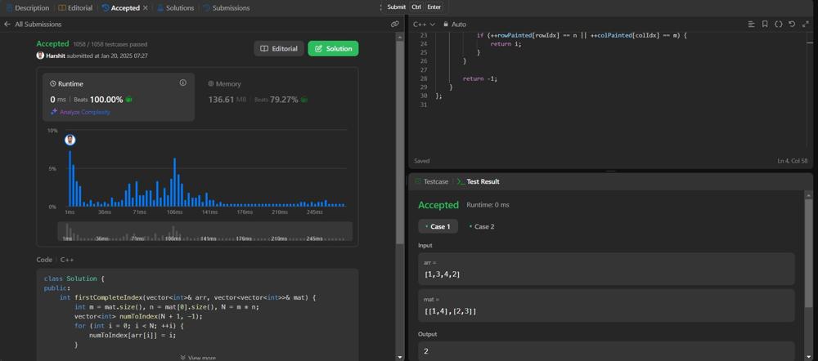Close the Accepted tab
The width and height of the screenshot is (818, 361).
coord(146,8)
